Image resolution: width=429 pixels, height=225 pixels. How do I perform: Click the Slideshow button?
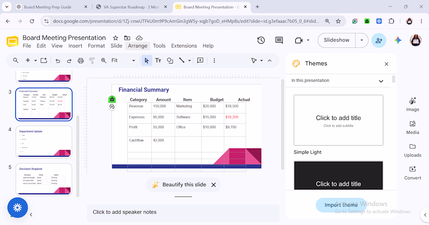[337, 40]
